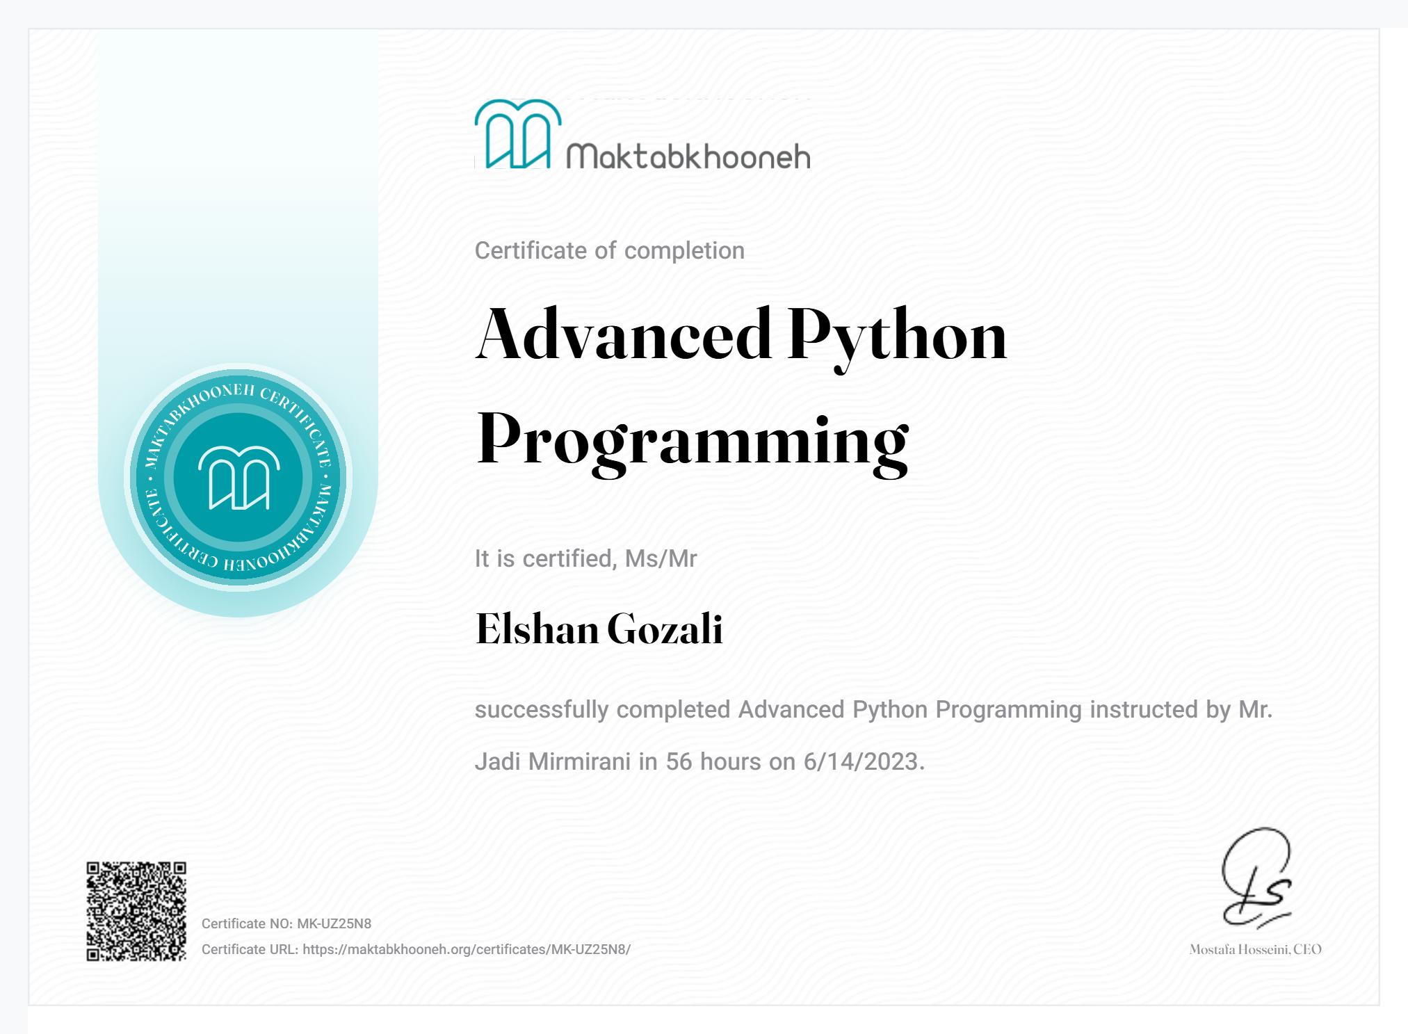Click the CEO signature drawing

click(1257, 878)
